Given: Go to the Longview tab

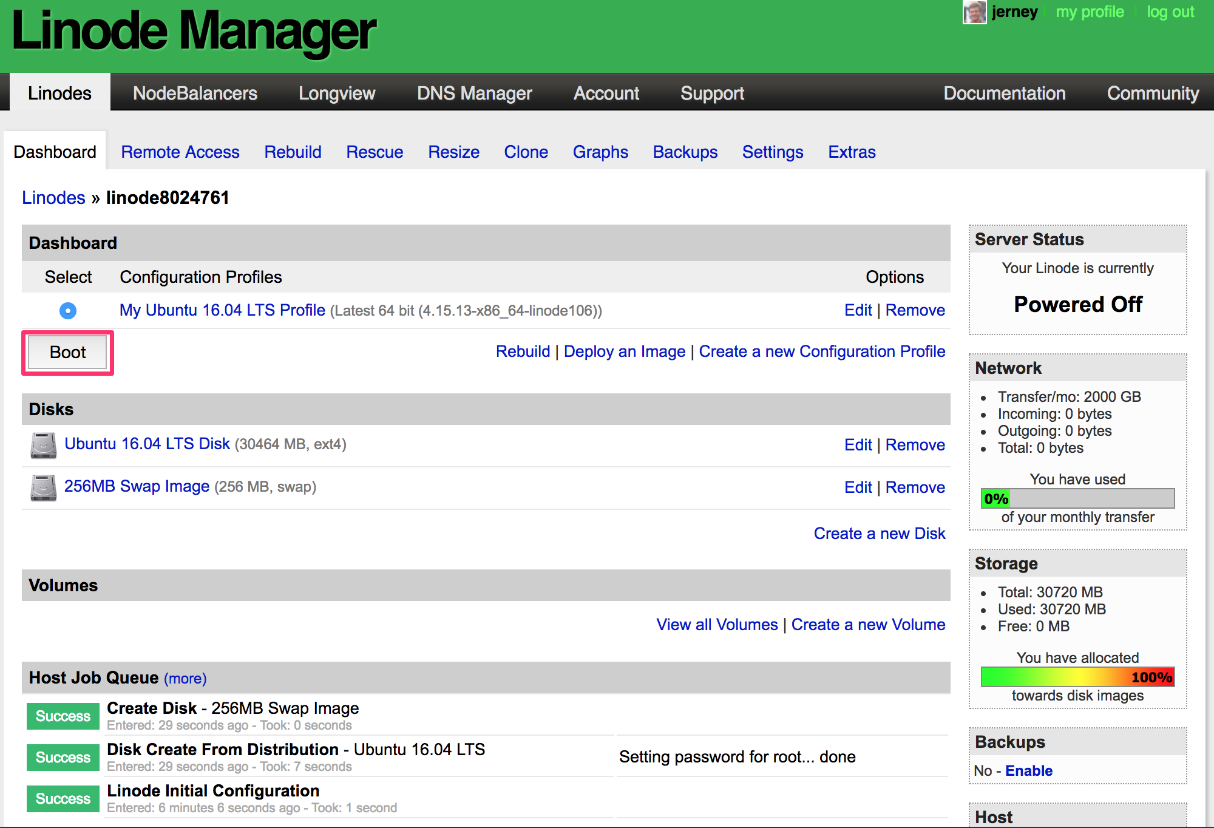Looking at the screenshot, I should click(337, 93).
